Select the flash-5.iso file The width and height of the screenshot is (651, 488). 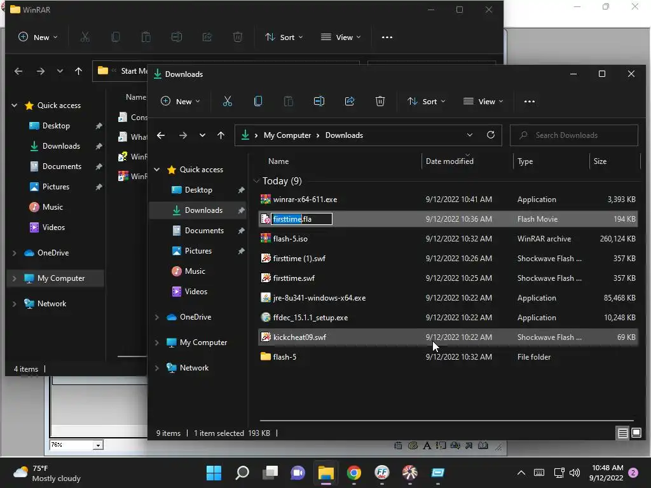pyautogui.click(x=290, y=239)
